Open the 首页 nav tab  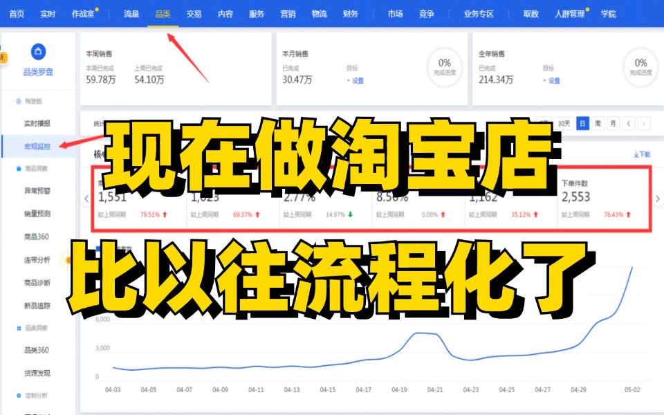pos(17,14)
